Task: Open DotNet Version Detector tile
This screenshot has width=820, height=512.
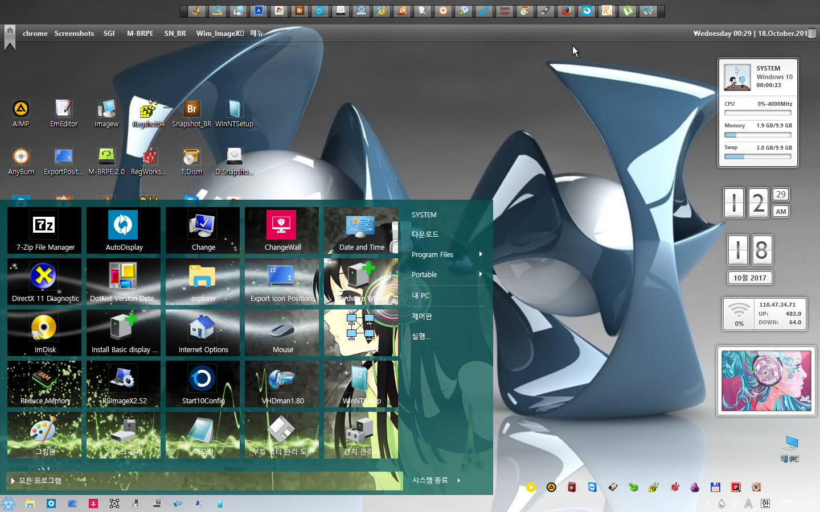Action: pos(124,282)
